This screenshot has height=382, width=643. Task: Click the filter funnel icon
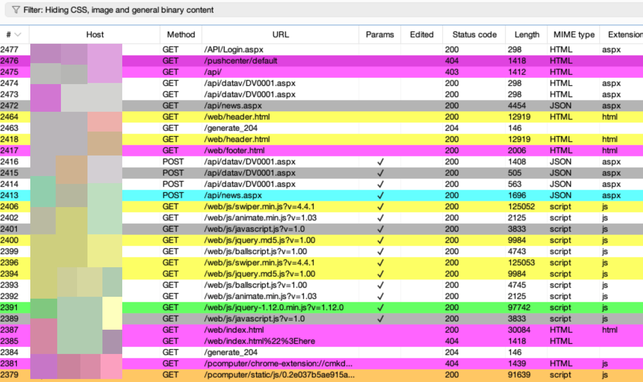coord(16,10)
